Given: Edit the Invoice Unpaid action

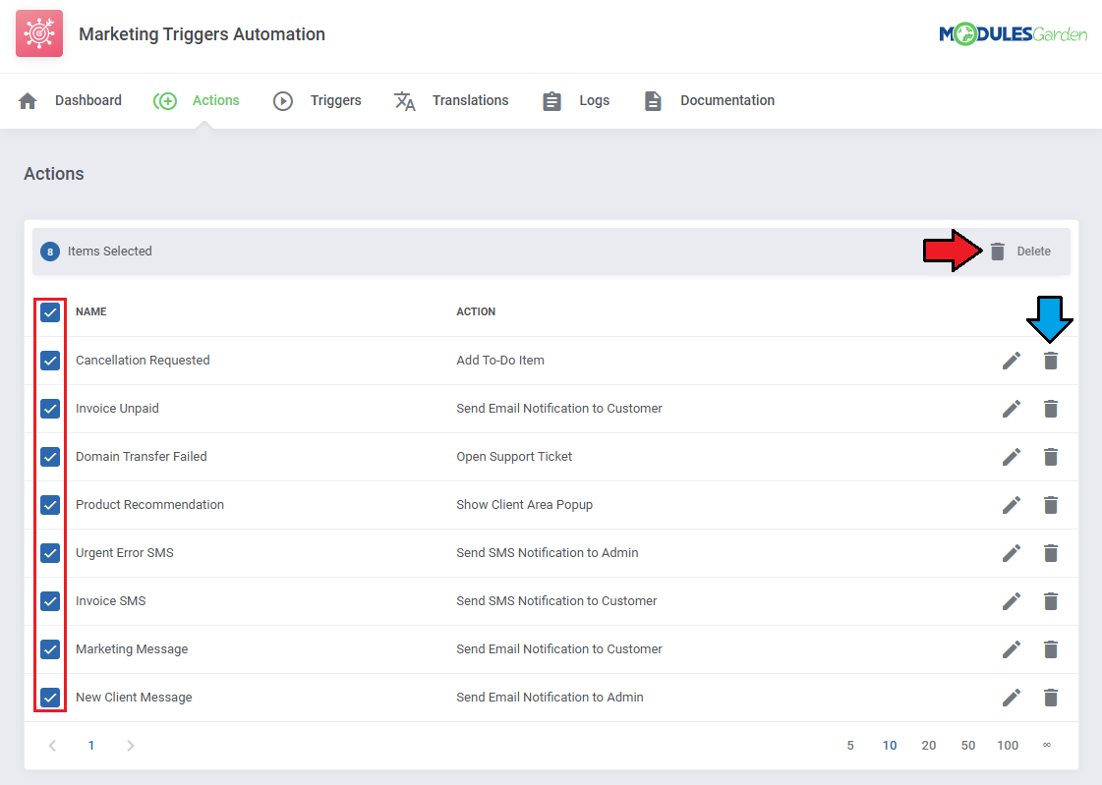Looking at the screenshot, I should coord(1012,409).
